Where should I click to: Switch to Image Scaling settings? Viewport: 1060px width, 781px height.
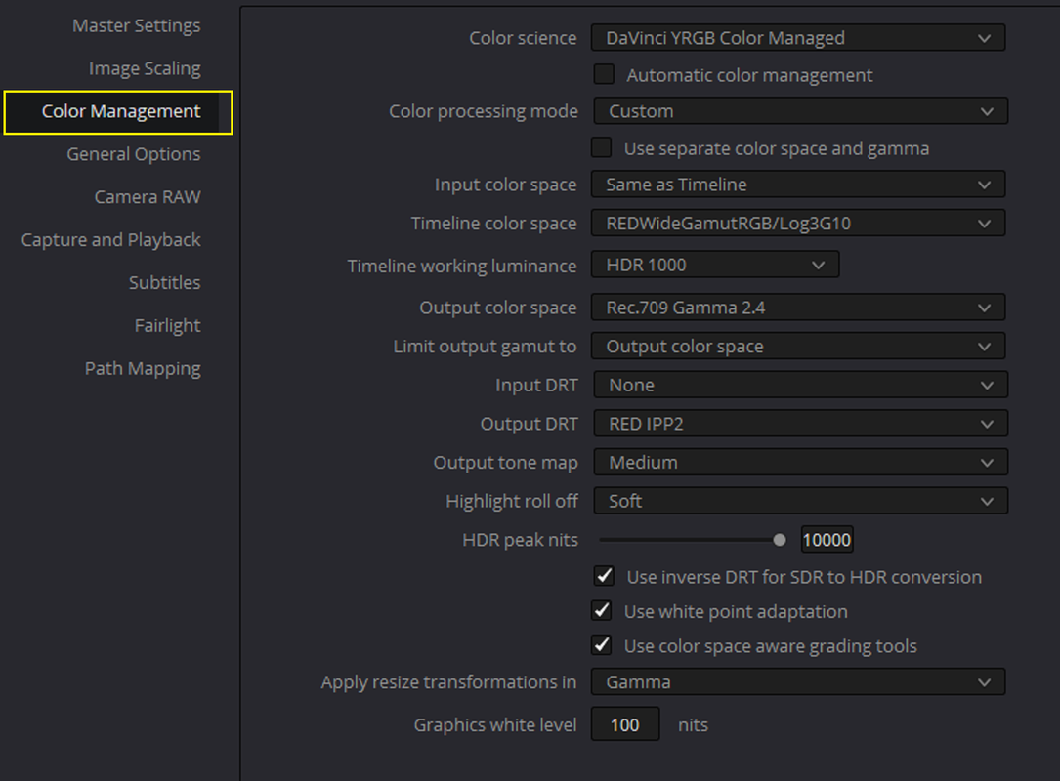coord(145,68)
